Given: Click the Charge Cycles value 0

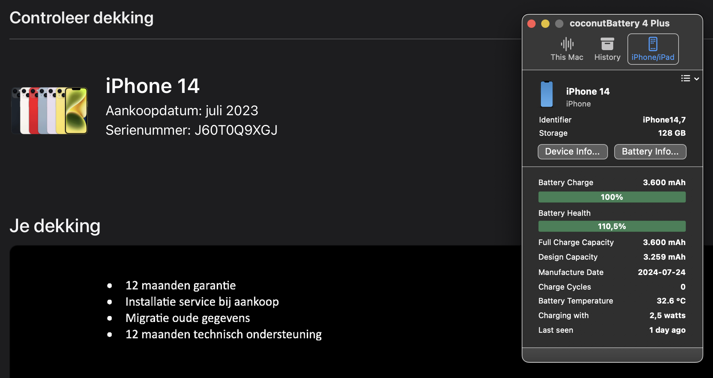Looking at the screenshot, I should 683,287.
